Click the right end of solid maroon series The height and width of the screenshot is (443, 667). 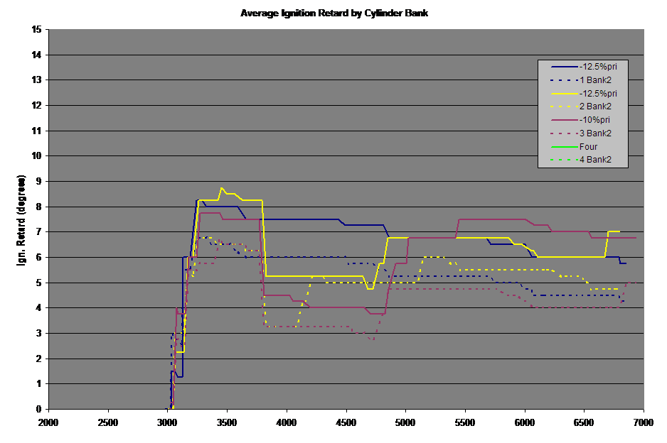[x=635, y=238]
